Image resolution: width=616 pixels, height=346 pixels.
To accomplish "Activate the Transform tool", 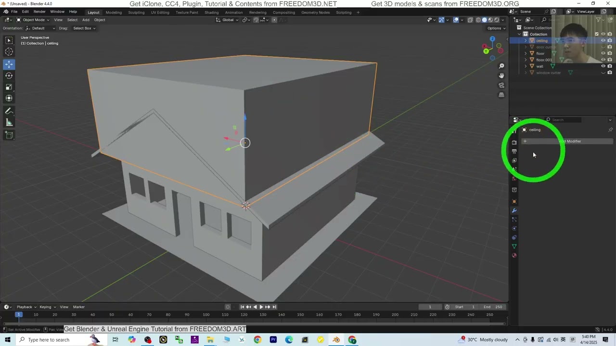I will coord(9,98).
